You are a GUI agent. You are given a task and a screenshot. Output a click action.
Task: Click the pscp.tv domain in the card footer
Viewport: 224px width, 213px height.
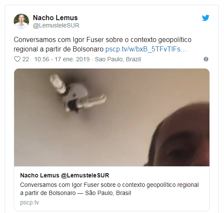tap(30, 202)
